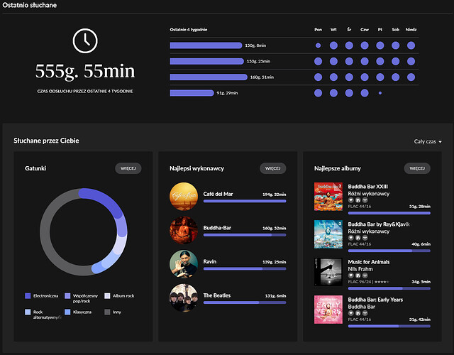
Task: Click heart icon under Music for Animals
Action: [350, 275]
